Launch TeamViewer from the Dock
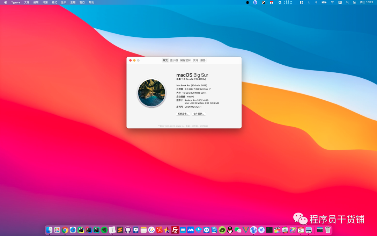The image size is (377, 236). click(207, 230)
